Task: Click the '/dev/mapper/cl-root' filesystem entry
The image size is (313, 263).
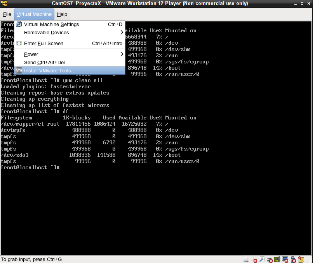Action: coord(30,124)
